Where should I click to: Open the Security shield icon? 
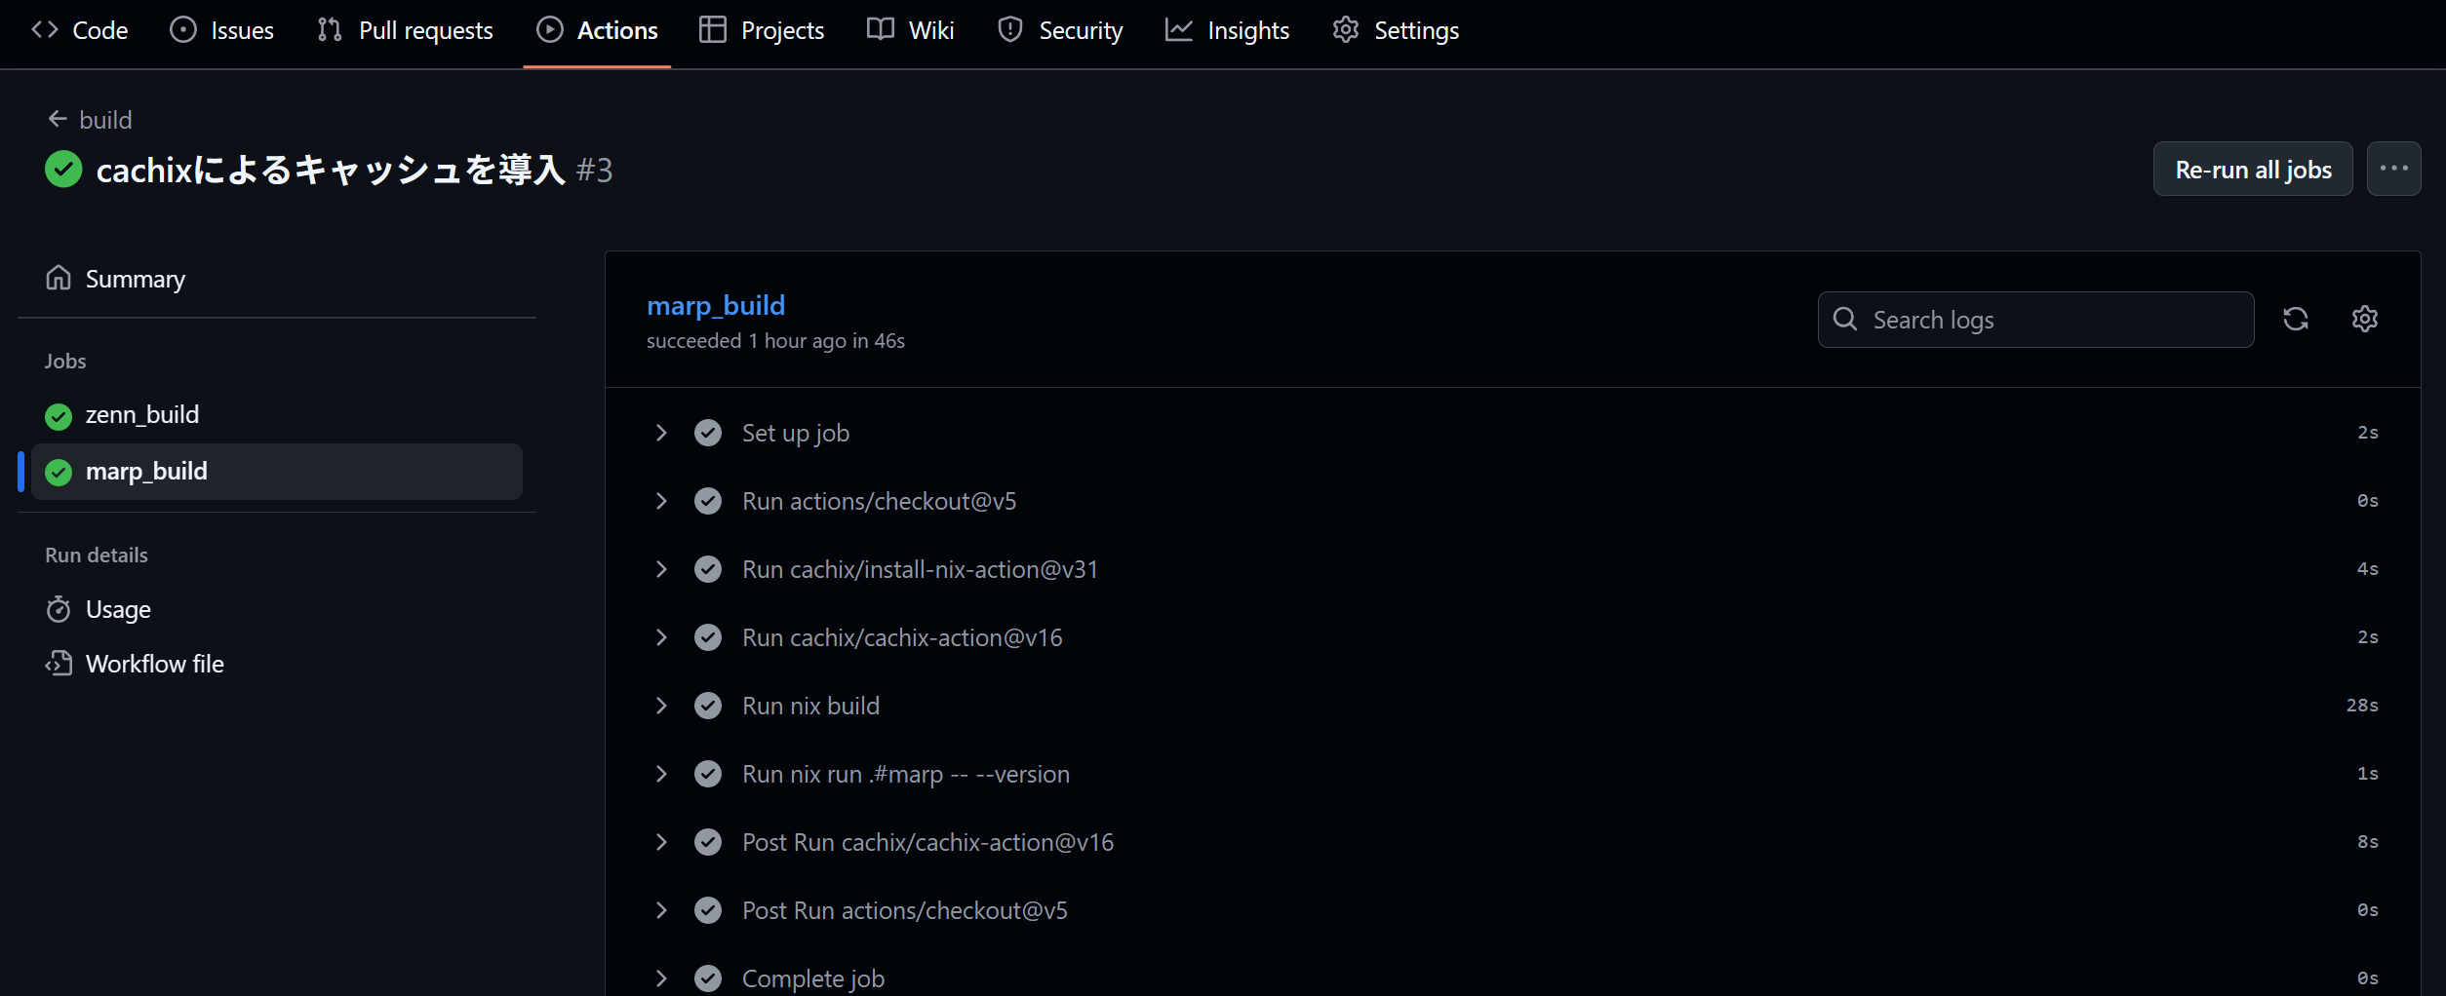[x=1010, y=29]
